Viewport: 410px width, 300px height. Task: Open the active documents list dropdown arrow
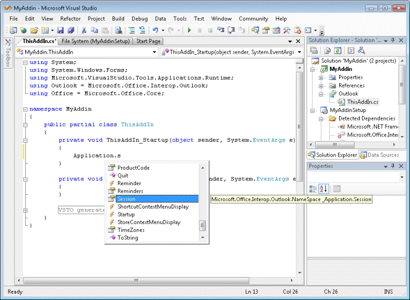(x=290, y=41)
